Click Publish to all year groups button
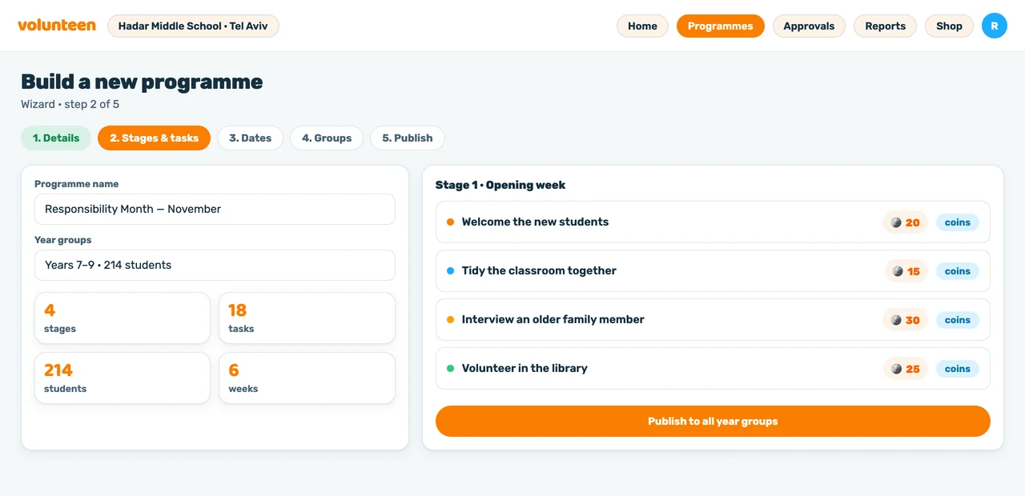1025x496 pixels. point(713,421)
